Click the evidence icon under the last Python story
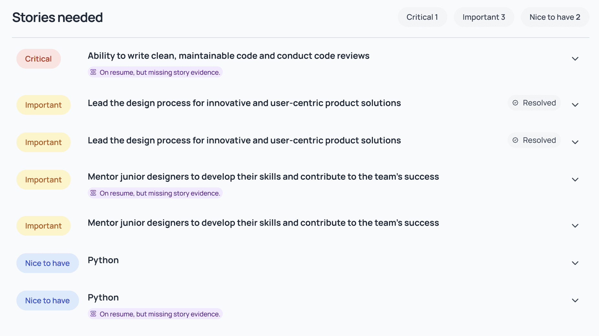599x336 pixels. click(x=93, y=314)
